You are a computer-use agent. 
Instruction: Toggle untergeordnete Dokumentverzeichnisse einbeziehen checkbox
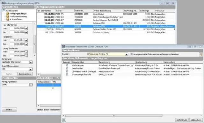tap(131, 54)
